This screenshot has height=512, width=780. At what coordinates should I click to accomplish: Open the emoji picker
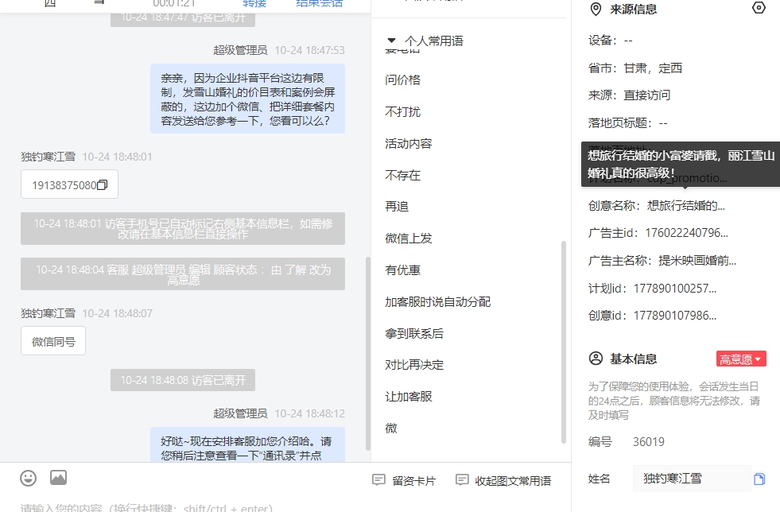(x=29, y=478)
